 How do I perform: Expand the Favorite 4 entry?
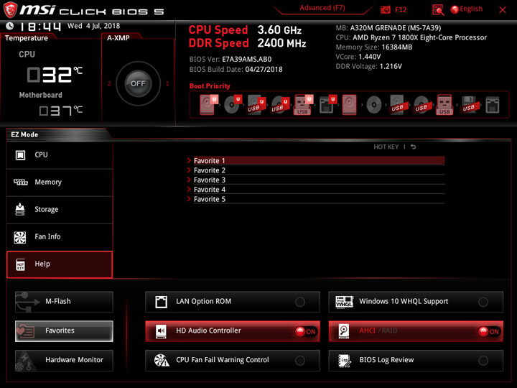pyautogui.click(x=315, y=190)
